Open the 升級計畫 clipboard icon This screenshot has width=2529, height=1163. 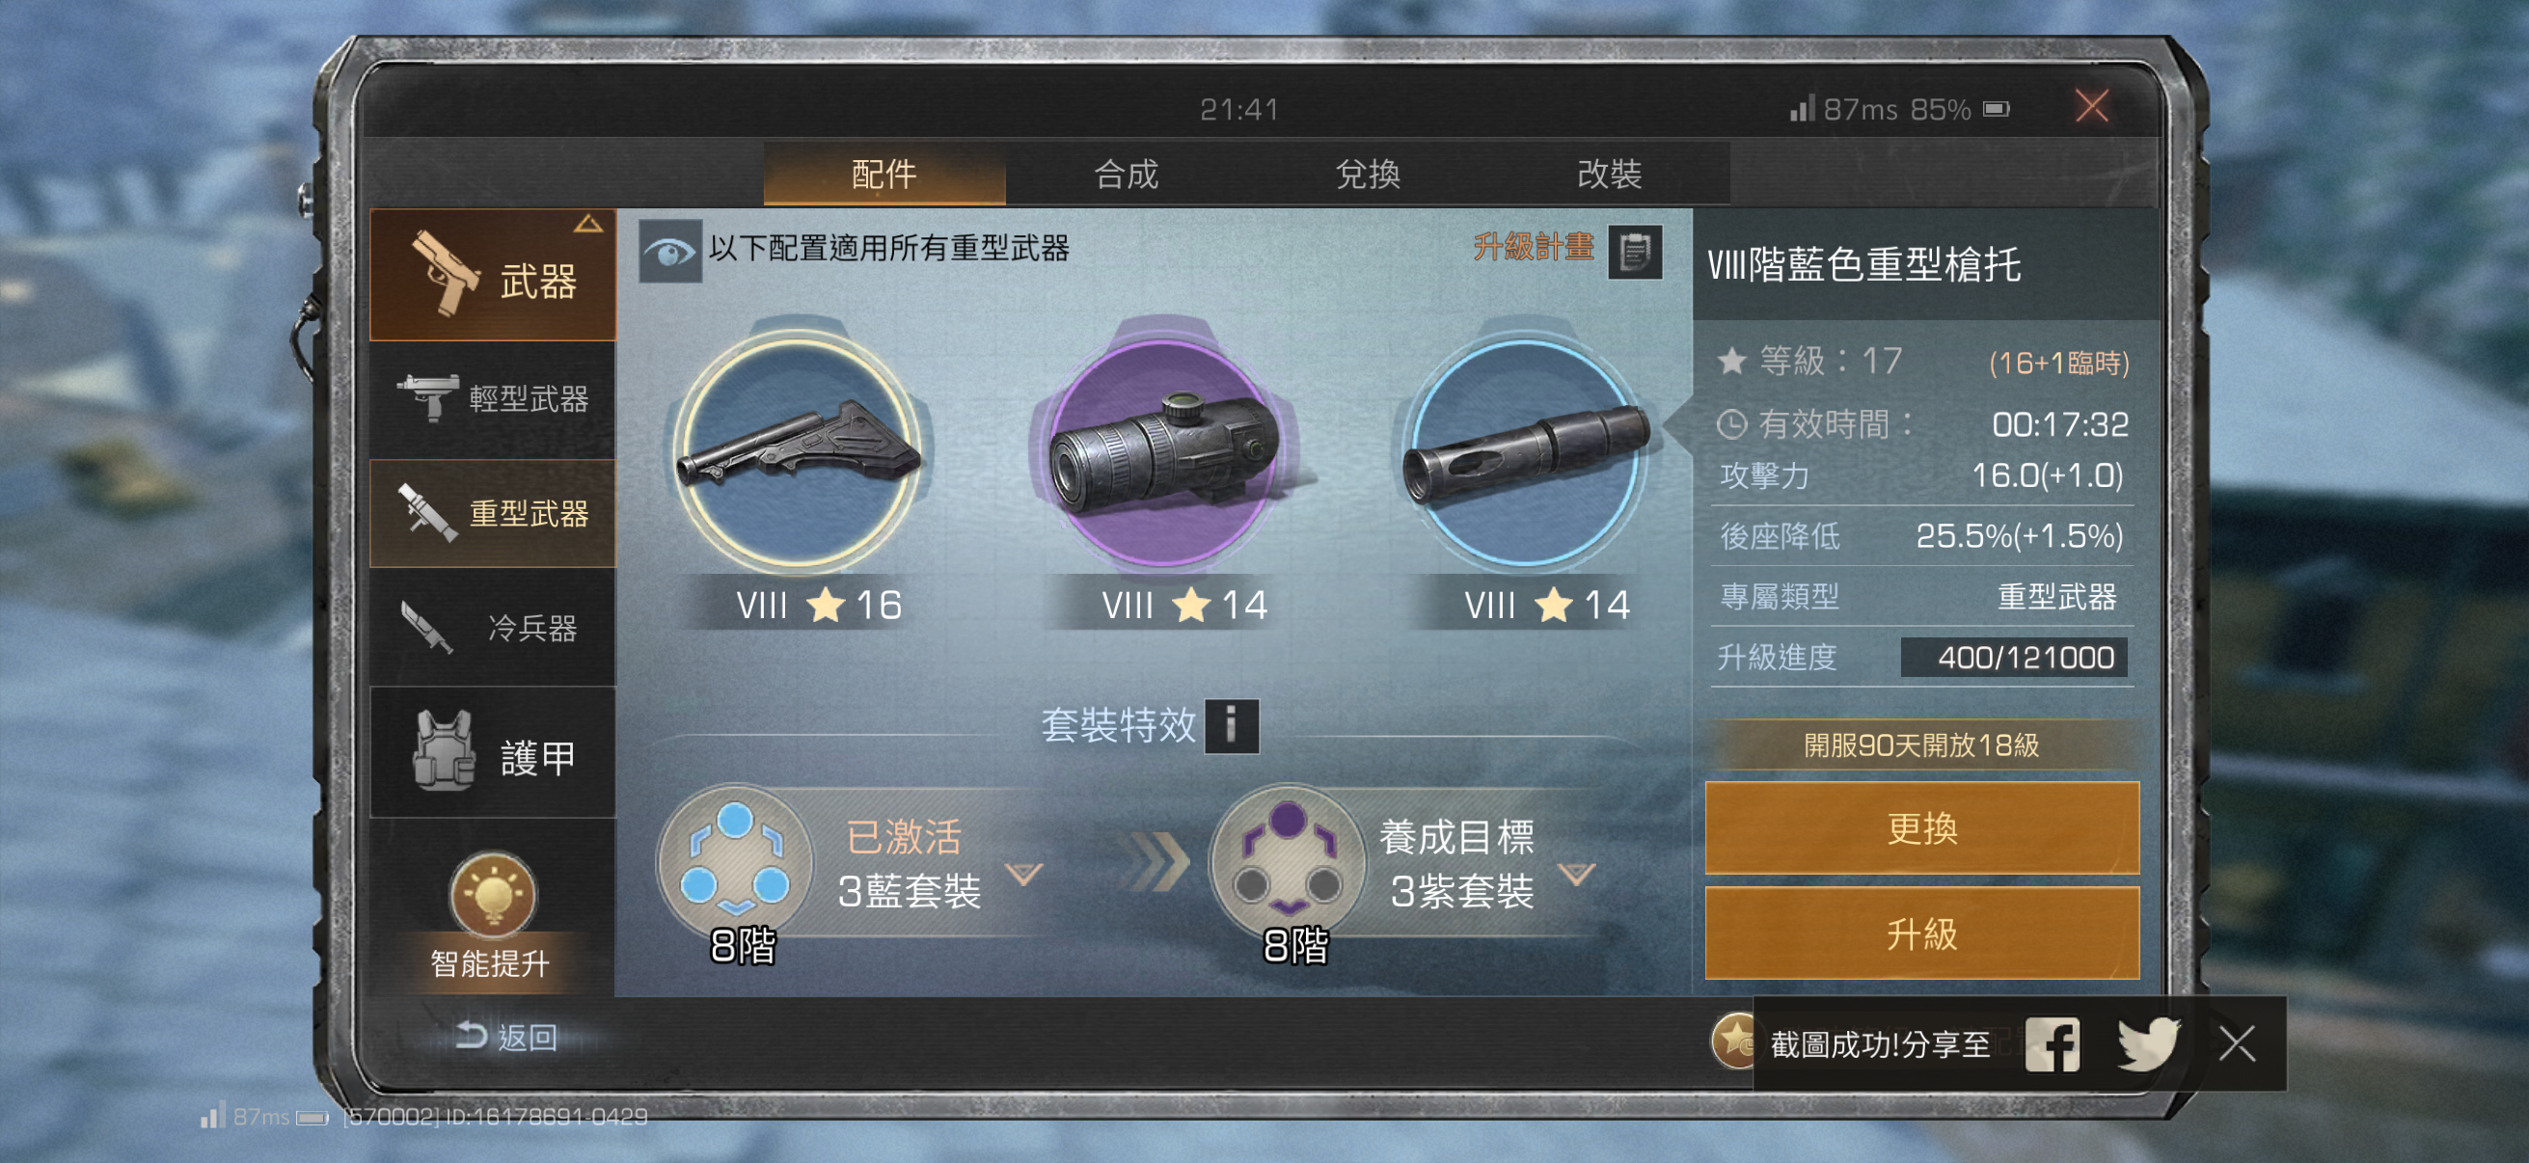tap(1635, 252)
